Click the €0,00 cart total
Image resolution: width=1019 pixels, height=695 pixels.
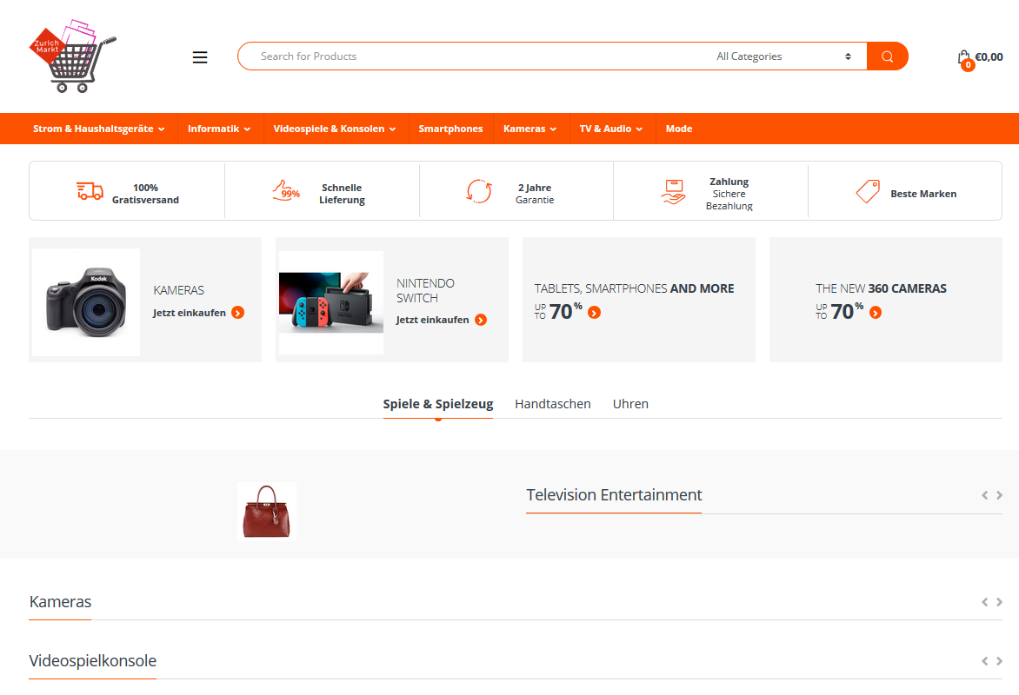(x=989, y=57)
